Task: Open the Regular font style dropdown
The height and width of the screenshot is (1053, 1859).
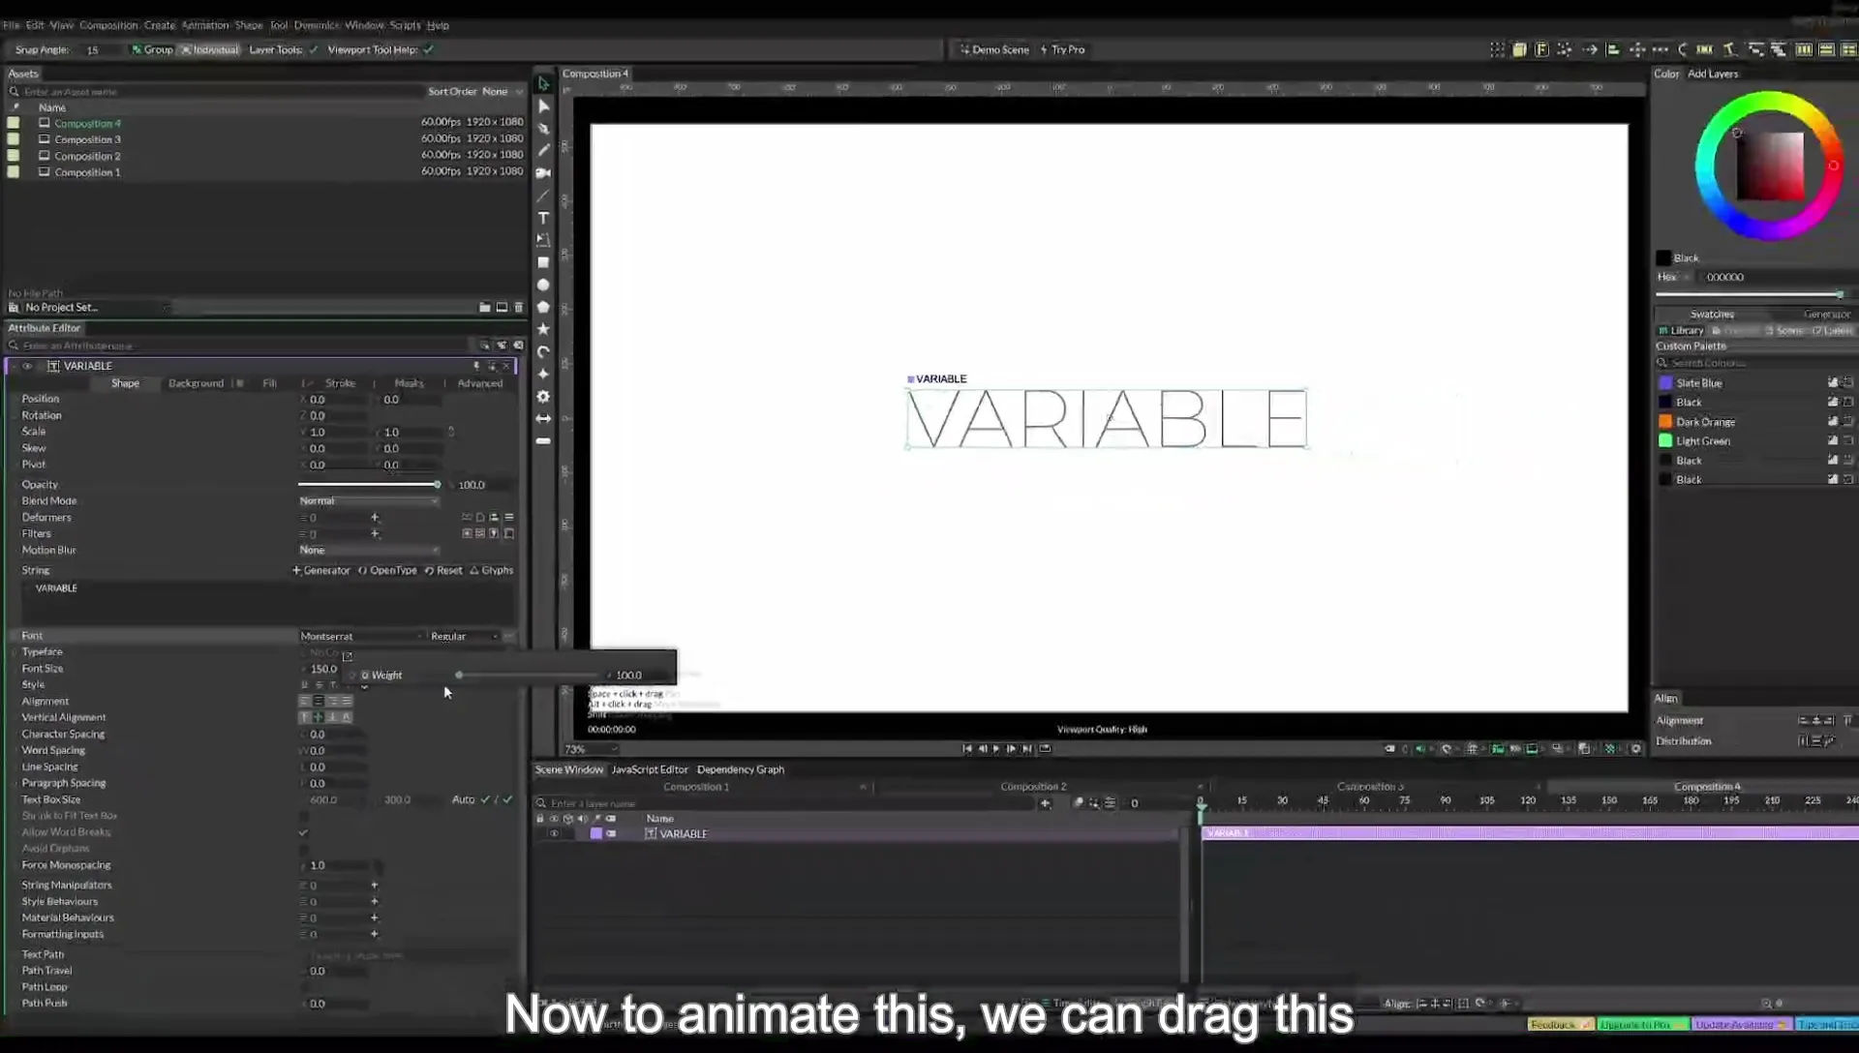Action: coord(465,637)
